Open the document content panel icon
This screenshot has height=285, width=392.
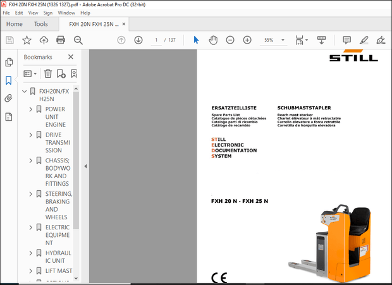click(8, 117)
